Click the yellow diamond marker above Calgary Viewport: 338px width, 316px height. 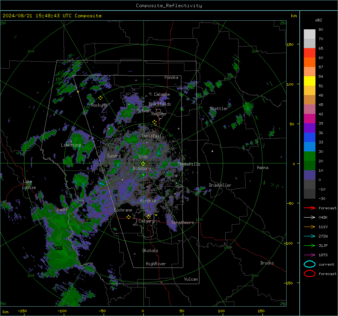click(x=148, y=216)
